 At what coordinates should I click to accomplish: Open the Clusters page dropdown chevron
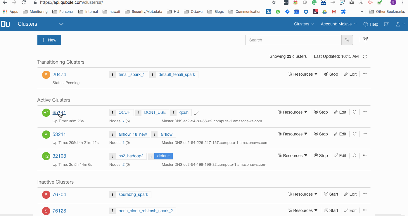pos(61,24)
